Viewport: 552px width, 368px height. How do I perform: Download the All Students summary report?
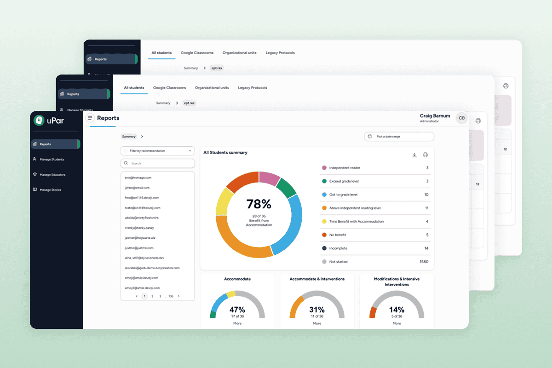pos(414,155)
